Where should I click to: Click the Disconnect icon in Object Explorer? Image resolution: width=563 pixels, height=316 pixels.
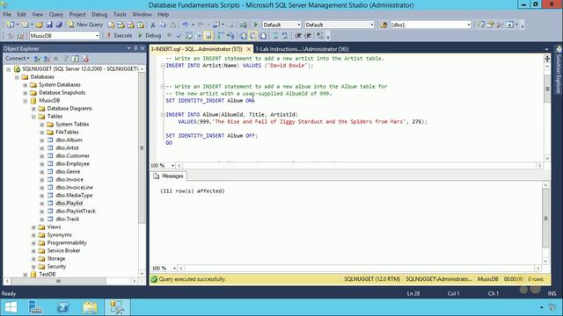(x=47, y=59)
